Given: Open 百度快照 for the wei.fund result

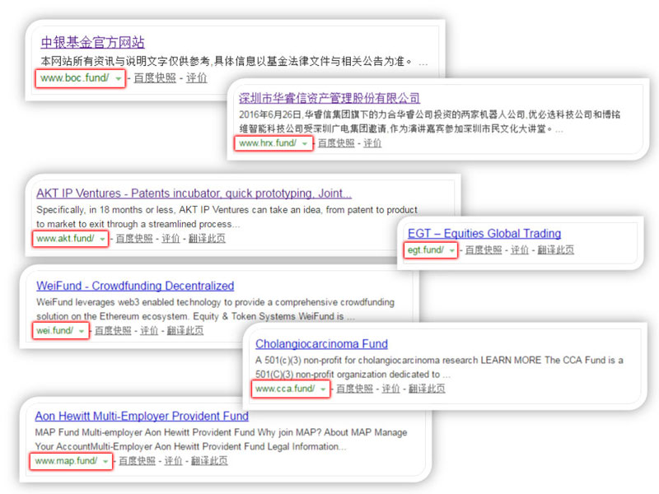Looking at the screenshot, I should [x=113, y=330].
